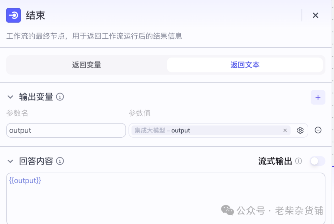The width and height of the screenshot is (334, 224).
Task: Open the 集成大模型 – output value selector
Action: tap(204, 130)
